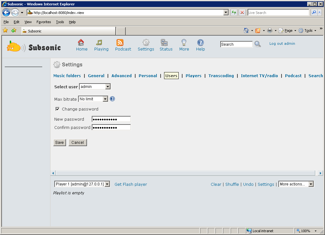Screen dimensions: 325x235
Task: Go back with the browser Back arrow
Action: [6, 13]
